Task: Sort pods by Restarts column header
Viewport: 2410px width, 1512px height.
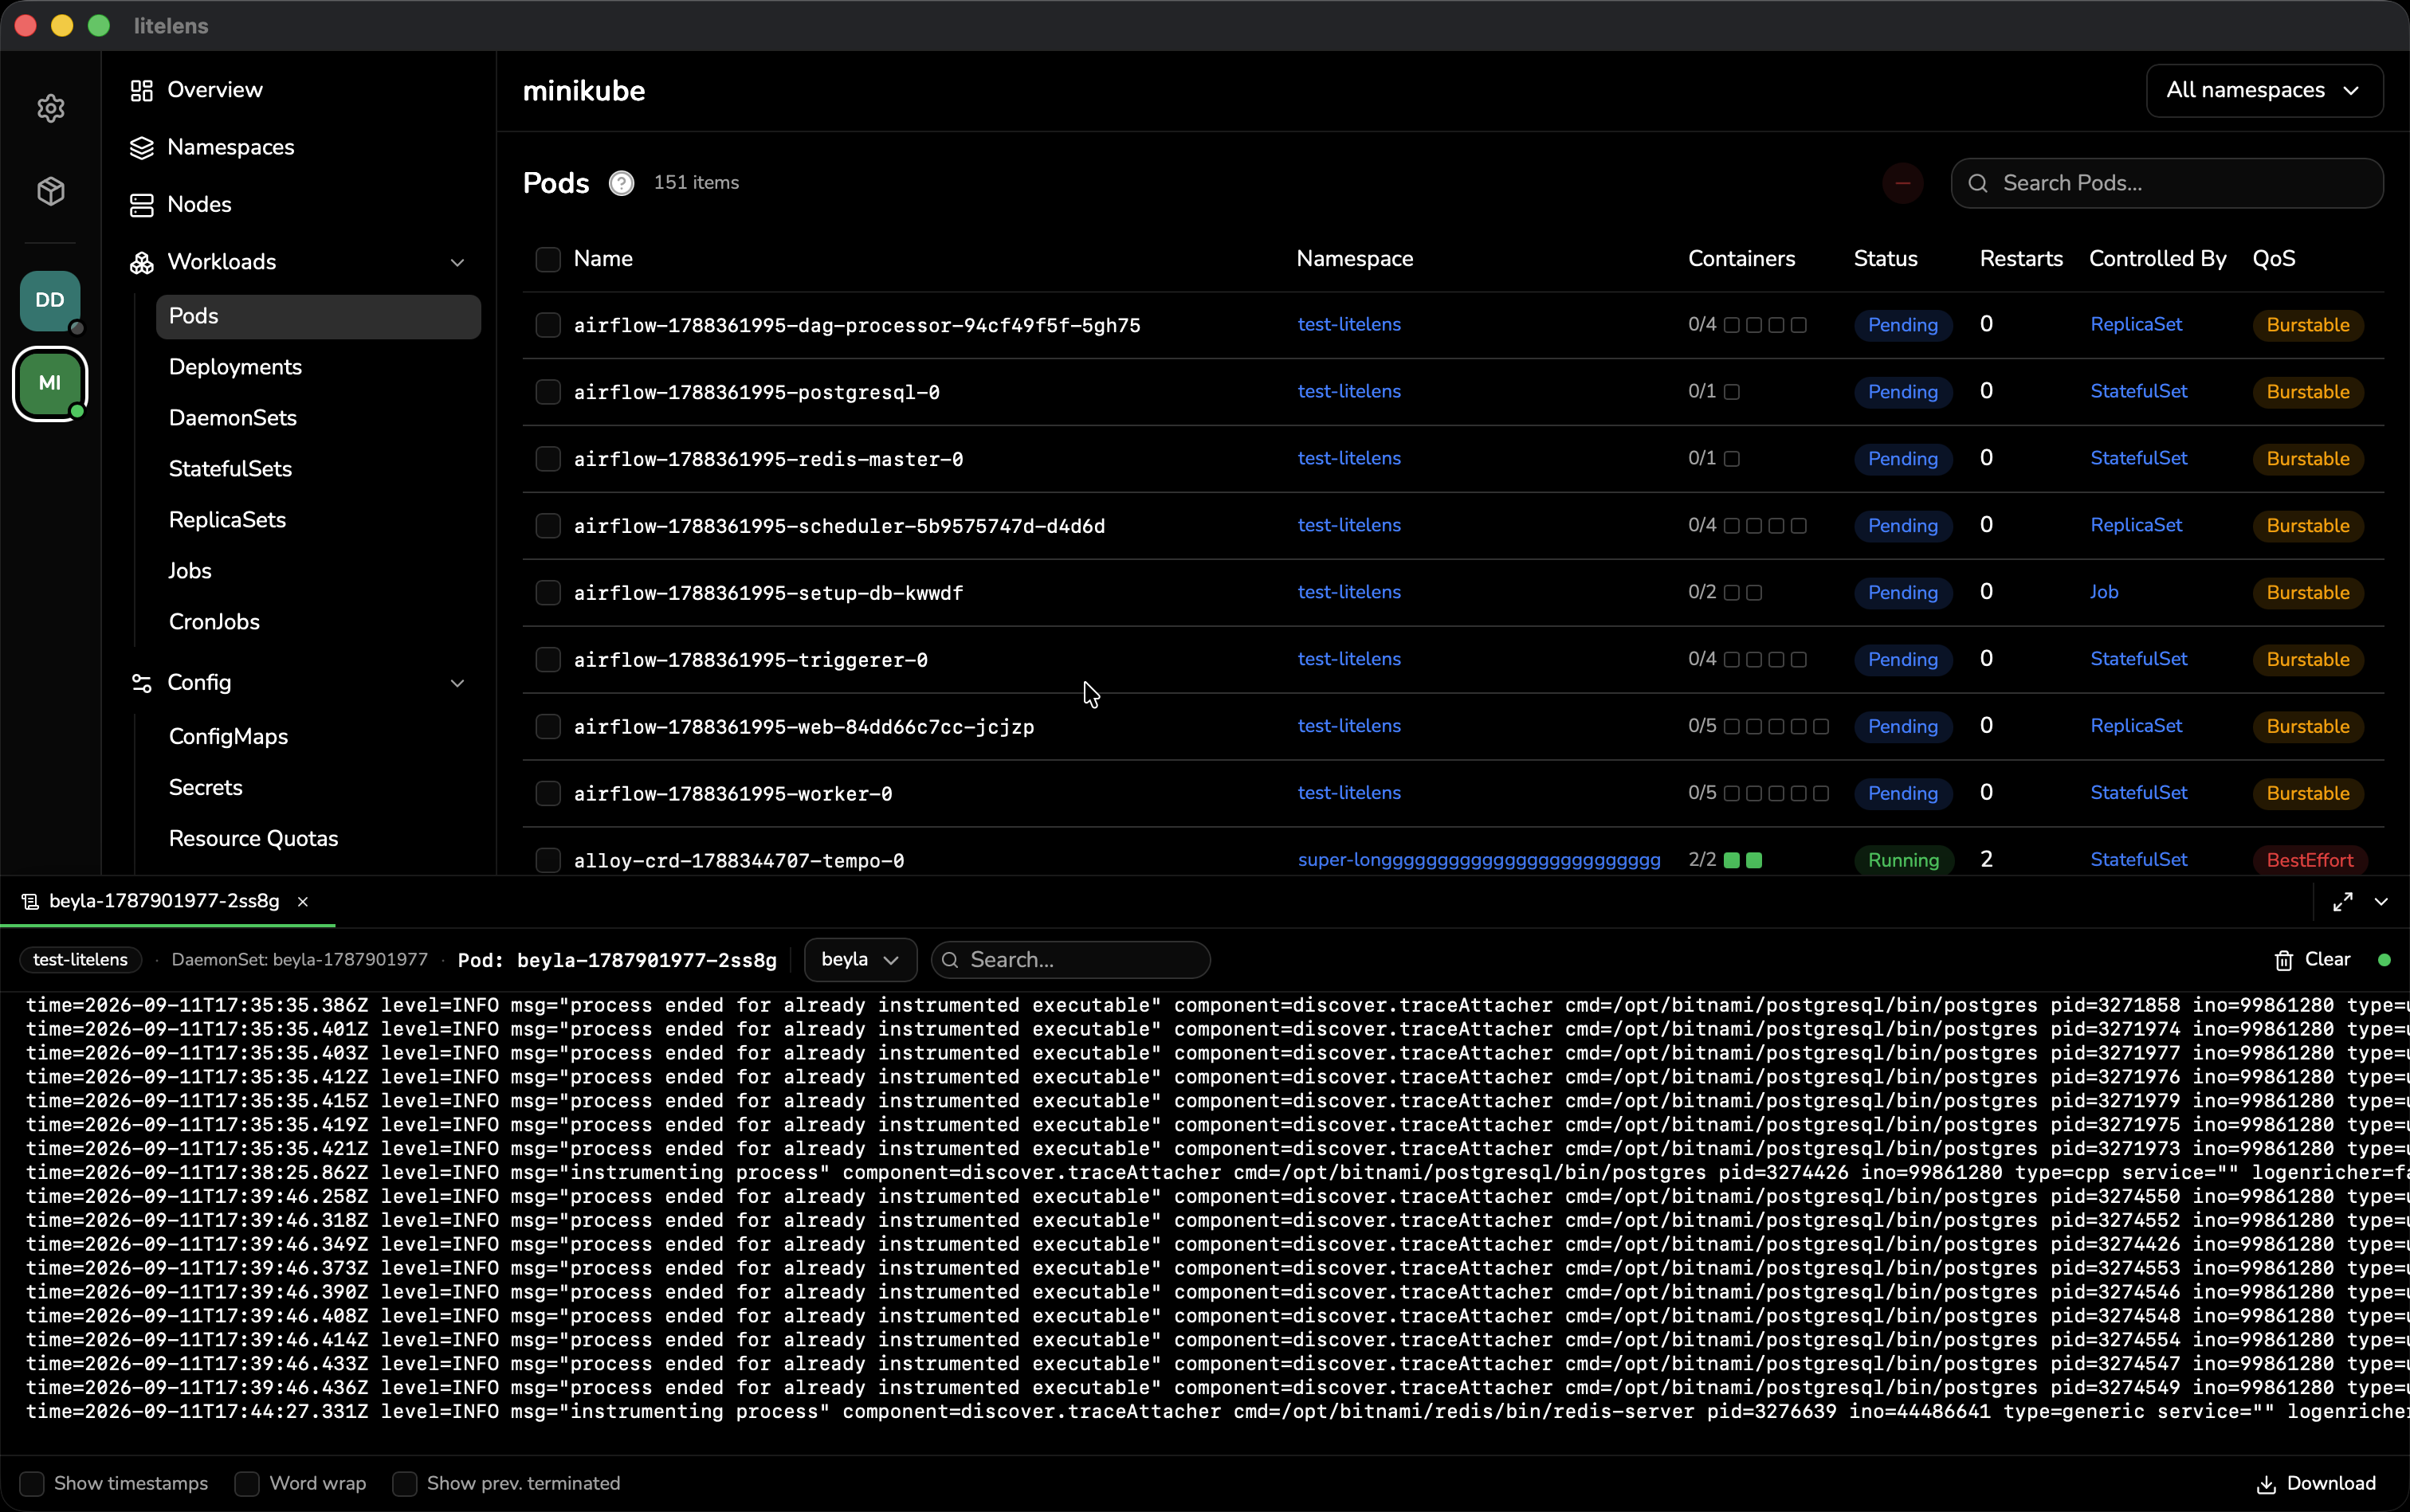Action: point(2021,259)
